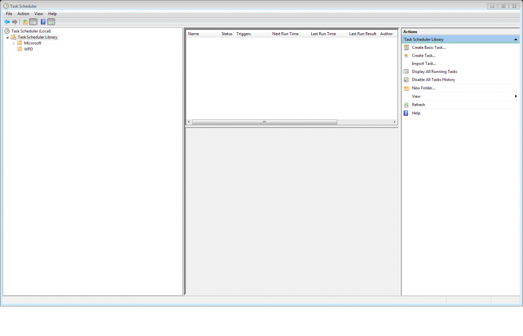The height and width of the screenshot is (336, 523).
Task: Click New Folder... action
Action: [423, 88]
